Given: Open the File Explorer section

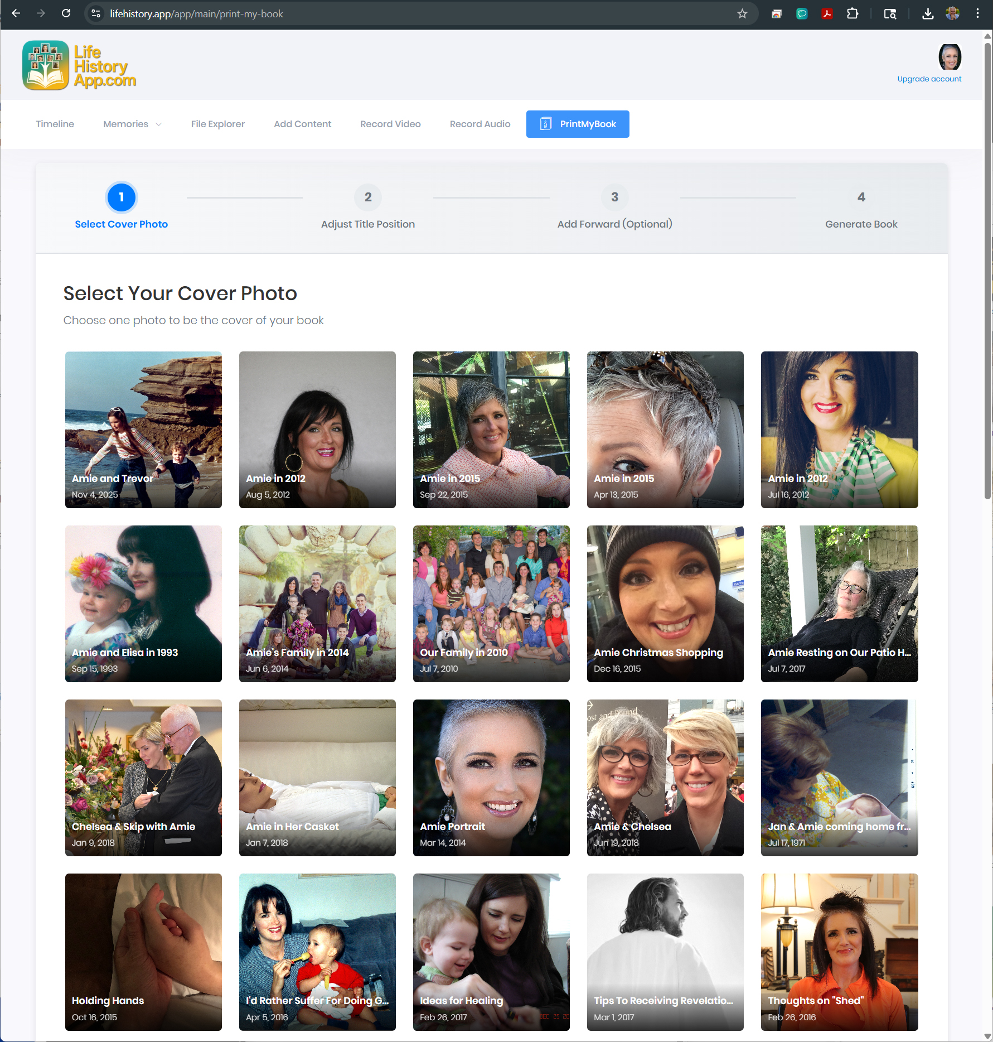Looking at the screenshot, I should 217,124.
